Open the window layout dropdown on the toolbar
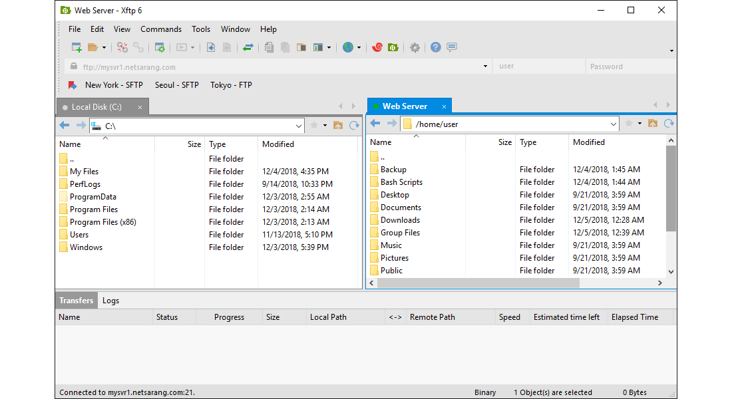The image size is (732, 399). (x=327, y=47)
